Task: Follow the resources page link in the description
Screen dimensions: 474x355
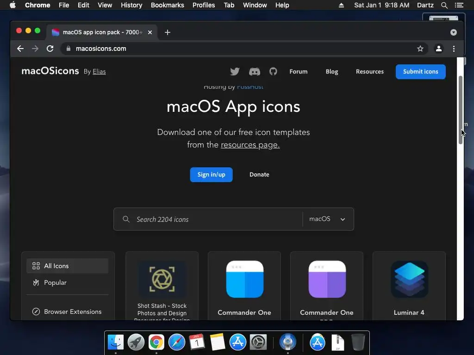Action: coord(250,145)
